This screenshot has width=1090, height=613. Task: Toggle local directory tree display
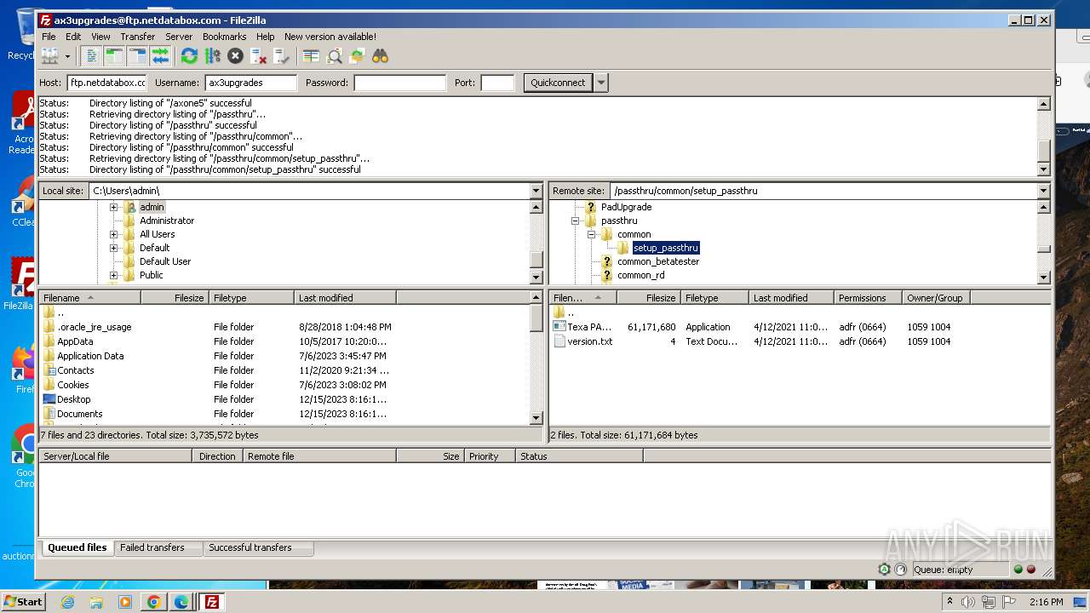[114, 56]
